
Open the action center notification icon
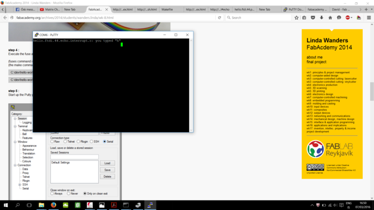click(341, 205)
